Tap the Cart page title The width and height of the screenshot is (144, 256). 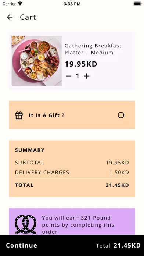pyautogui.click(x=28, y=17)
